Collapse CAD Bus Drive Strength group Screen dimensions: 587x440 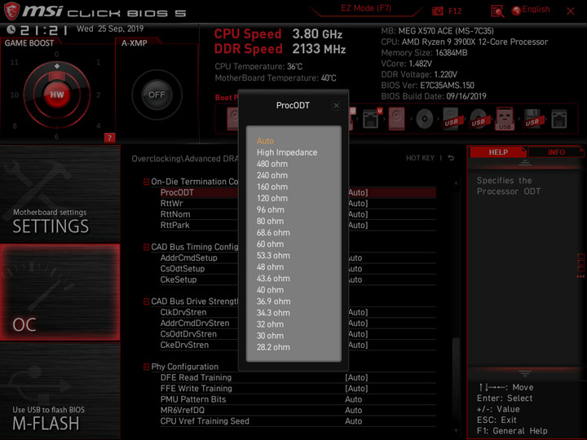coord(147,301)
